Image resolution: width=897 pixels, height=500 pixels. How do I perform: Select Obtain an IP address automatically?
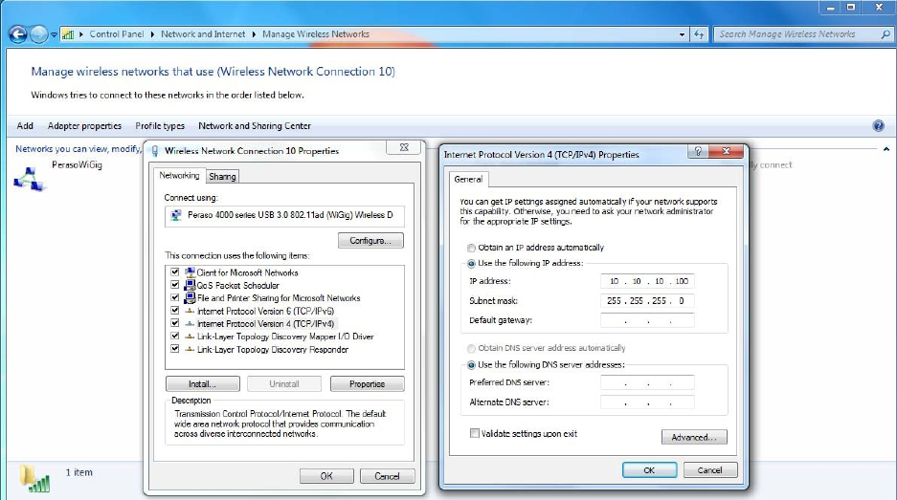click(x=471, y=248)
